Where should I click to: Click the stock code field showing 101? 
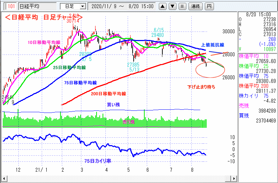(x=10, y=6)
